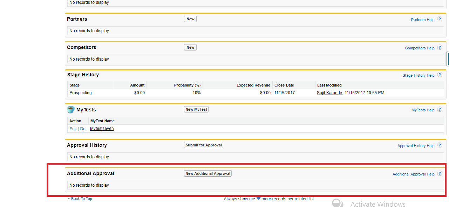Viewport: 449px width, 207px height.
Task: Create a record with New MyTest button
Action: [196, 109]
